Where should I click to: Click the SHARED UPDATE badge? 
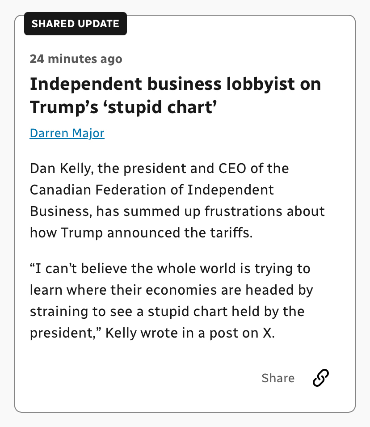point(76,24)
